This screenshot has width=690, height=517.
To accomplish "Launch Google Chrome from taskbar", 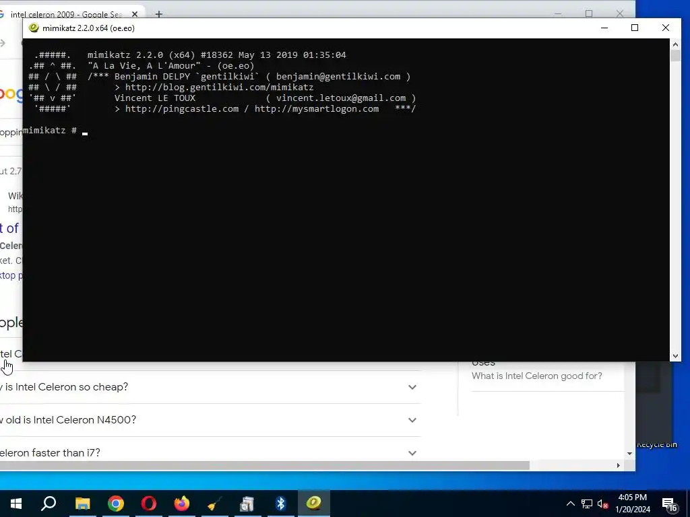I will [x=116, y=504].
